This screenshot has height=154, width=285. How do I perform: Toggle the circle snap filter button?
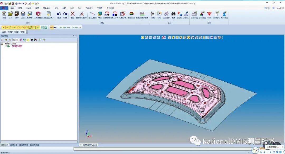point(19,27)
